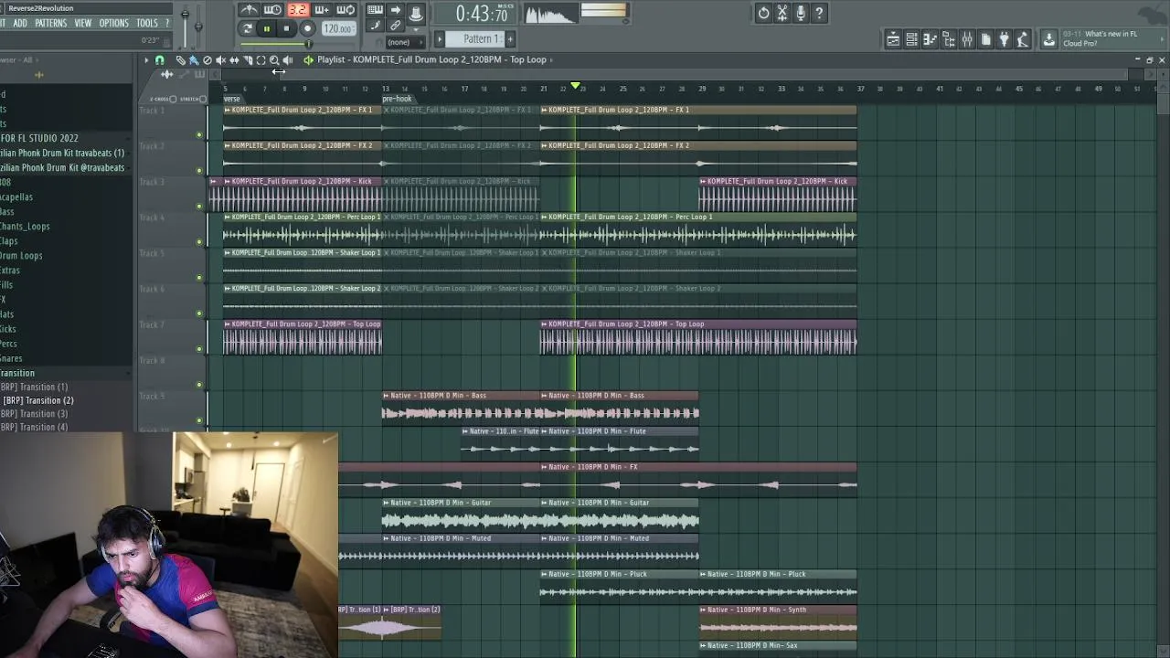The width and height of the screenshot is (1170, 658).
Task: Select the Slip tool in Playlist
Action: pyautogui.click(x=234, y=60)
